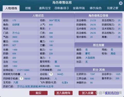
Task: Click the 成就点数 value 5668
Action: tap(57, 66)
